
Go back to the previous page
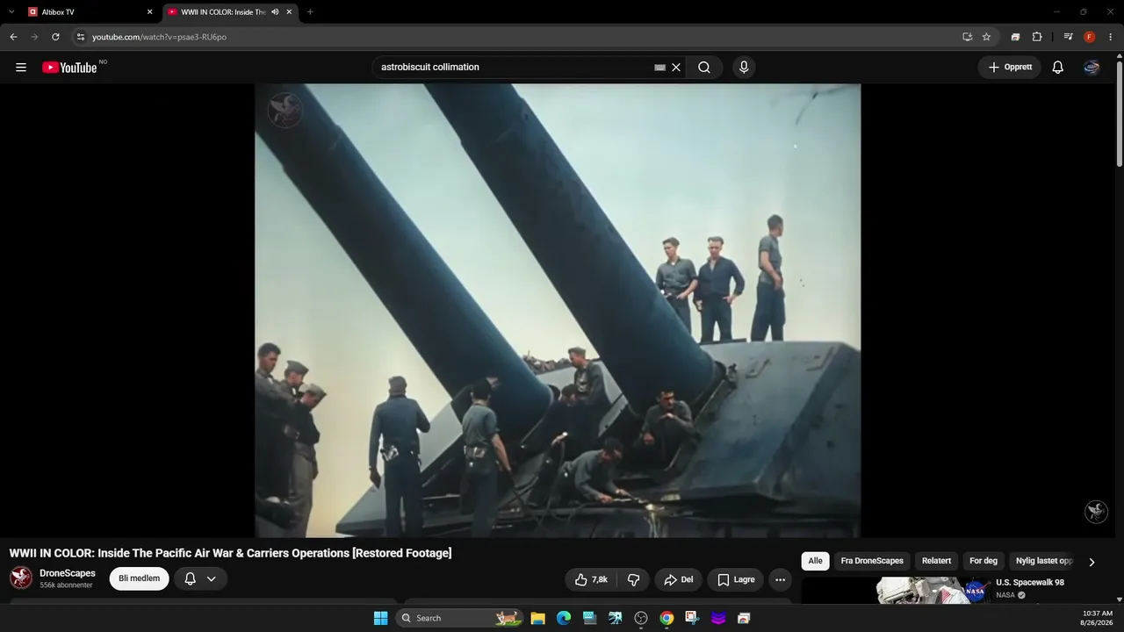click(x=13, y=37)
